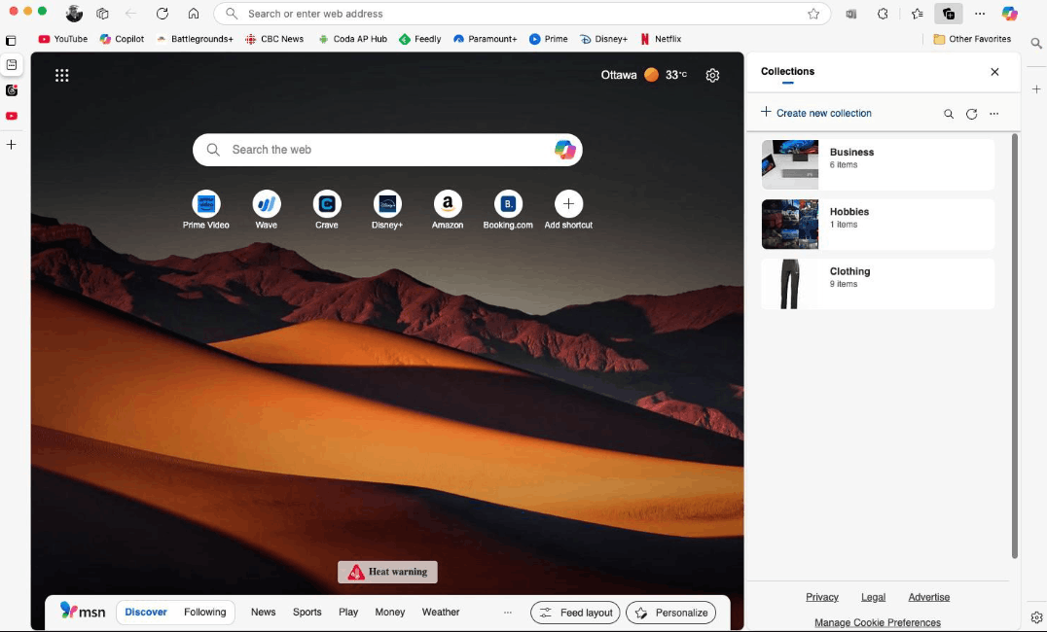Refresh the Collections panel
This screenshot has width=1047, height=632.
[971, 114]
